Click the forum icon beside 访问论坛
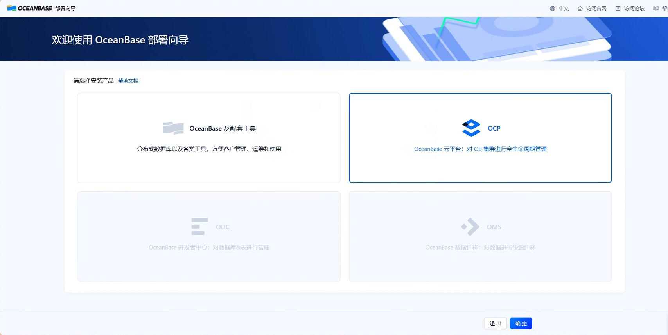The width and height of the screenshot is (668, 335). pos(618,8)
